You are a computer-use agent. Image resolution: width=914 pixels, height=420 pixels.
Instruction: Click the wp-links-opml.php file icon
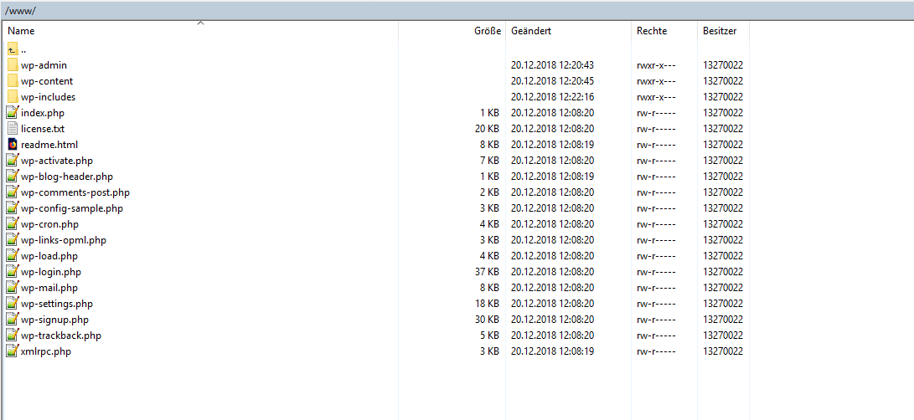click(x=13, y=240)
